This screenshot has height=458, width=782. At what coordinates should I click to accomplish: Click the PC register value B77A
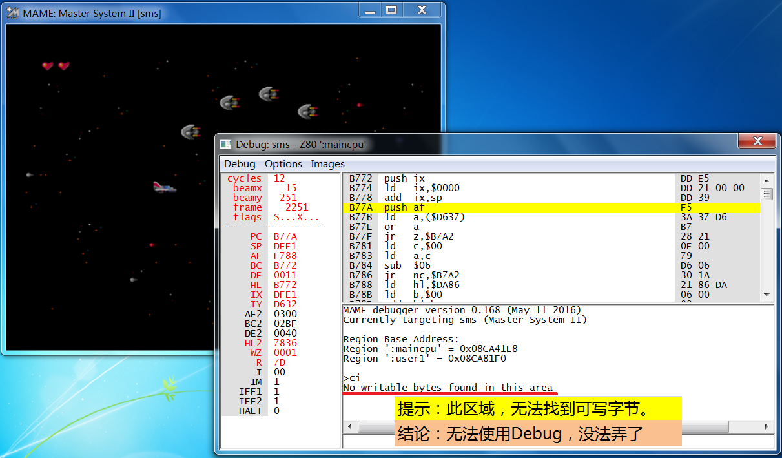(285, 236)
